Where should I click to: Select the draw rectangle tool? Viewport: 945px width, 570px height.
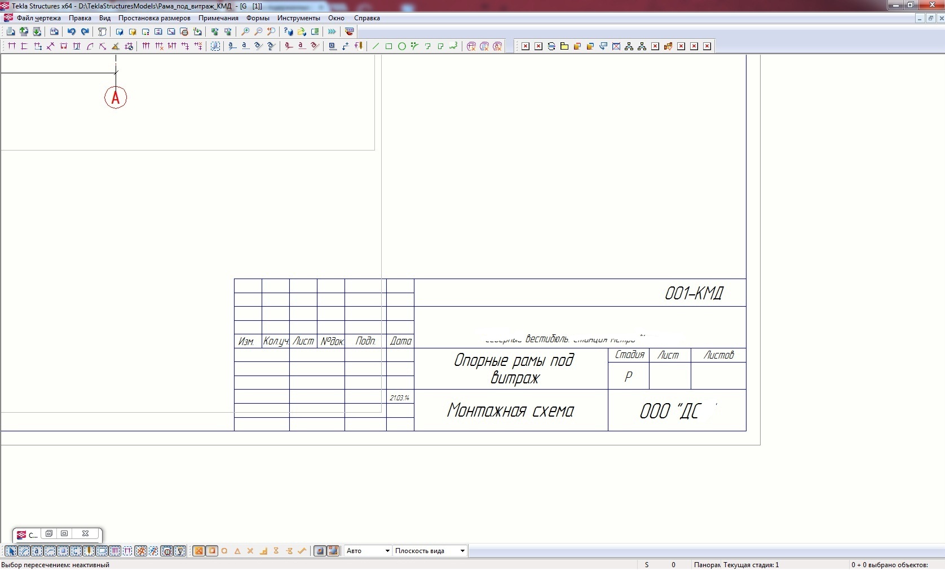click(x=388, y=47)
